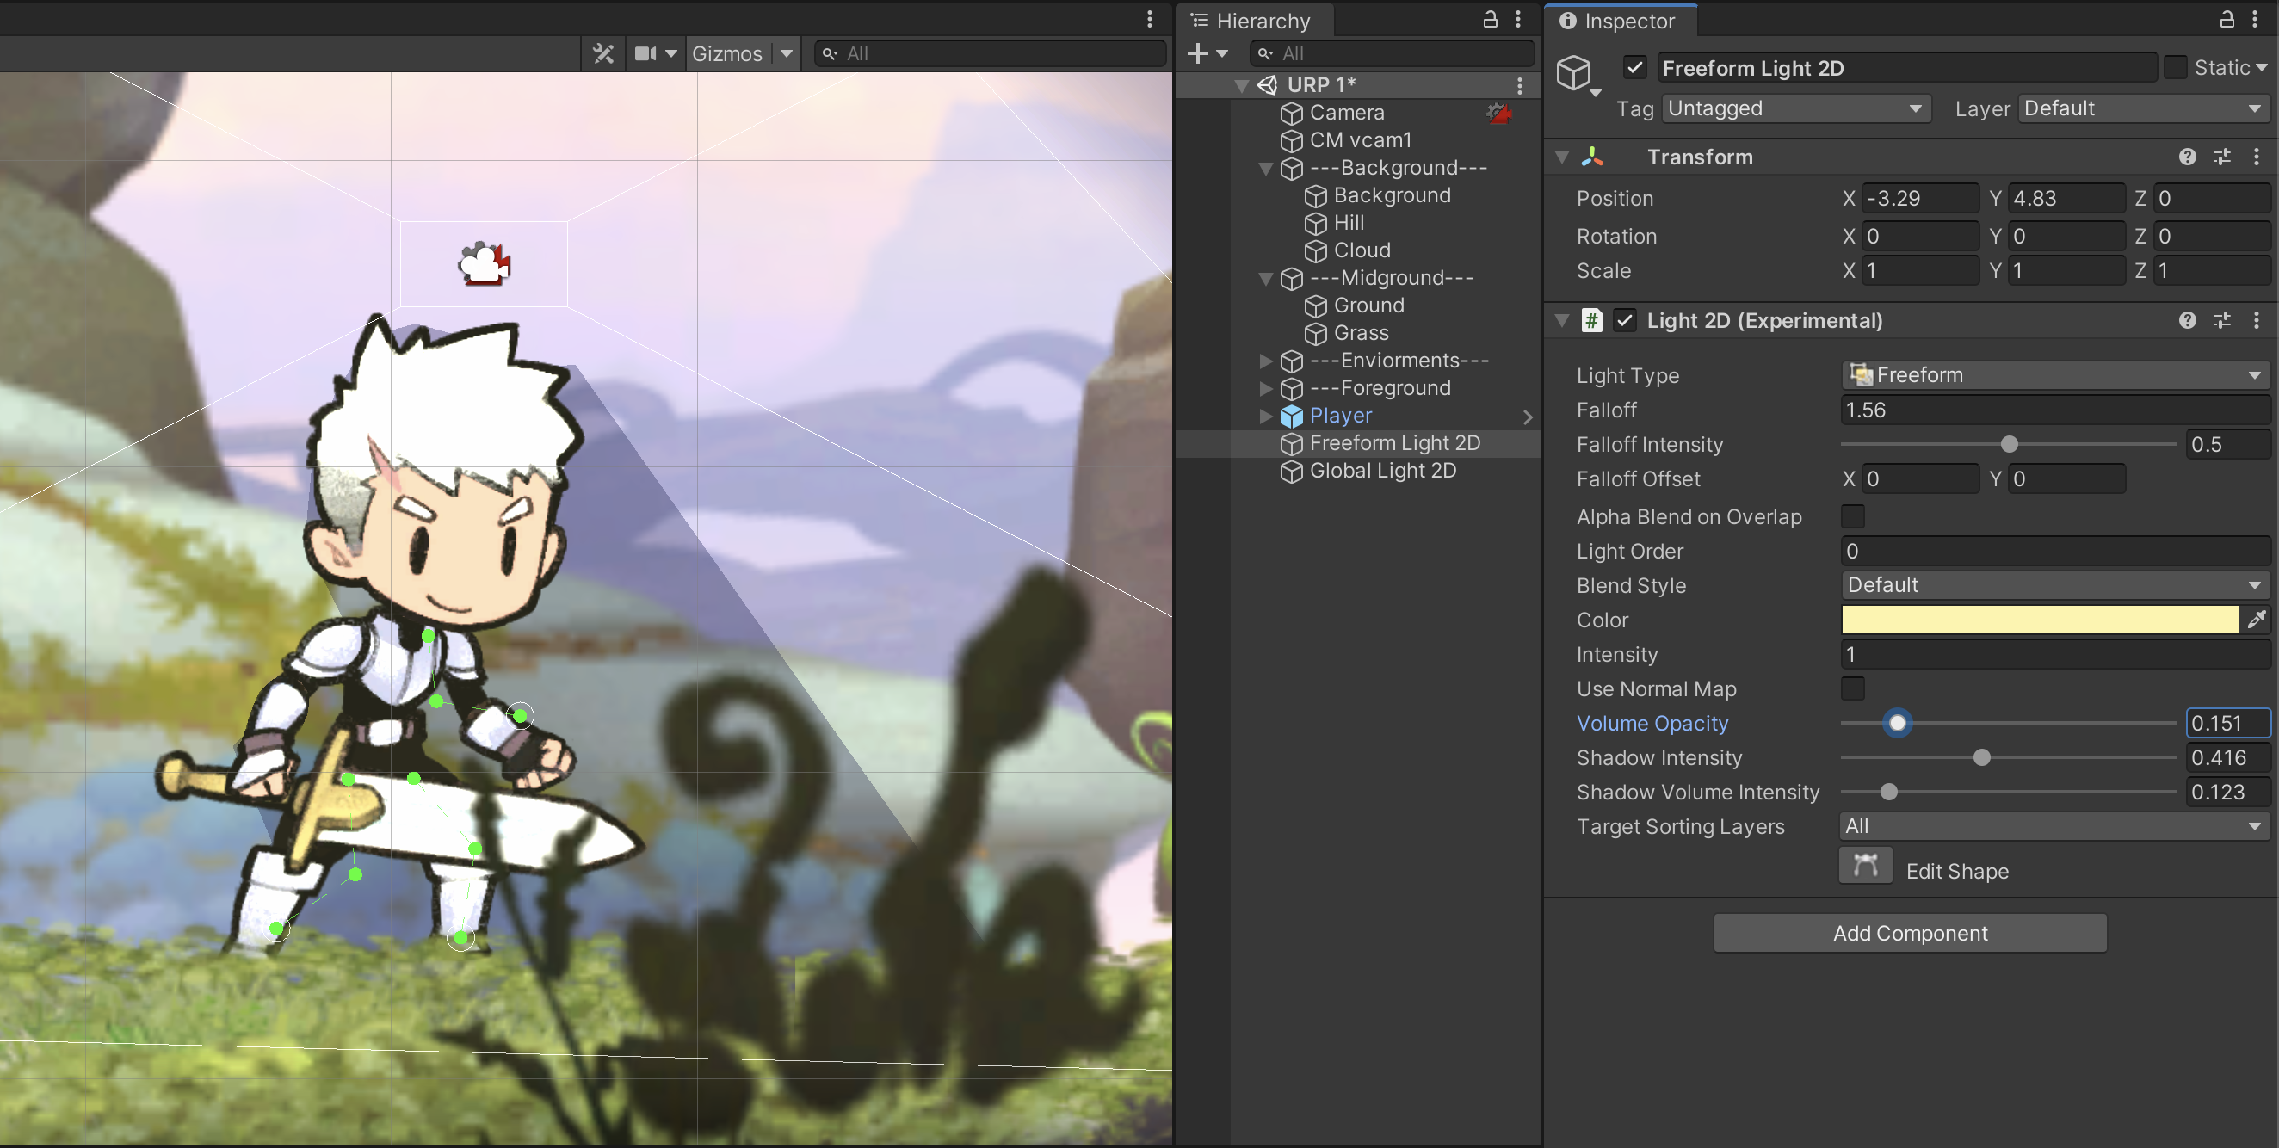
Task: Open the Hierarchy add object plus button
Action: 1198,54
